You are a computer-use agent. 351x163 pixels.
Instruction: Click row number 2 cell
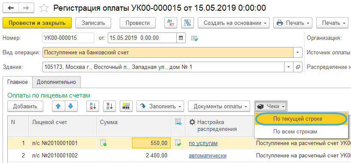pos(18,155)
